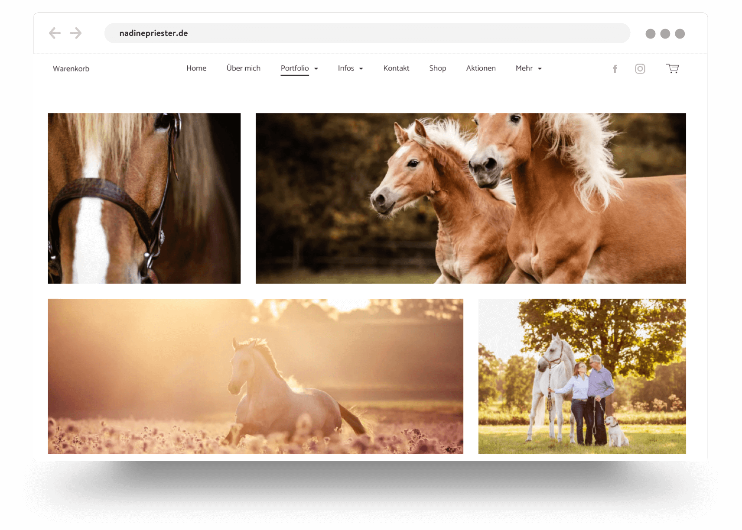This screenshot has height=530, width=742.
Task: Open the Facebook icon link
Action: pyautogui.click(x=615, y=69)
